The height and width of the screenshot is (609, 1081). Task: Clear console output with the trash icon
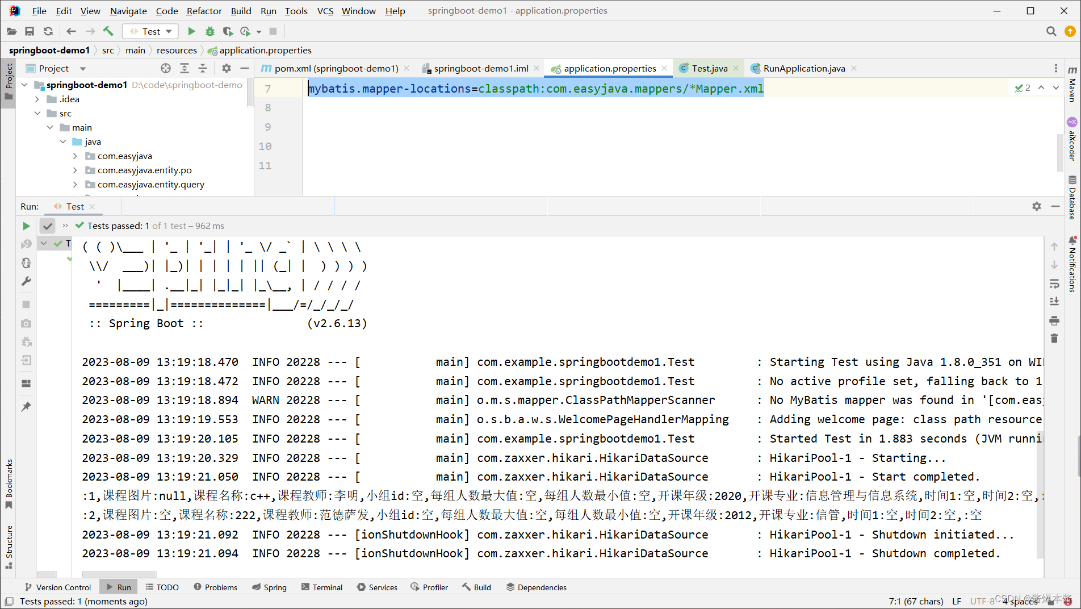[x=1054, y=339]
